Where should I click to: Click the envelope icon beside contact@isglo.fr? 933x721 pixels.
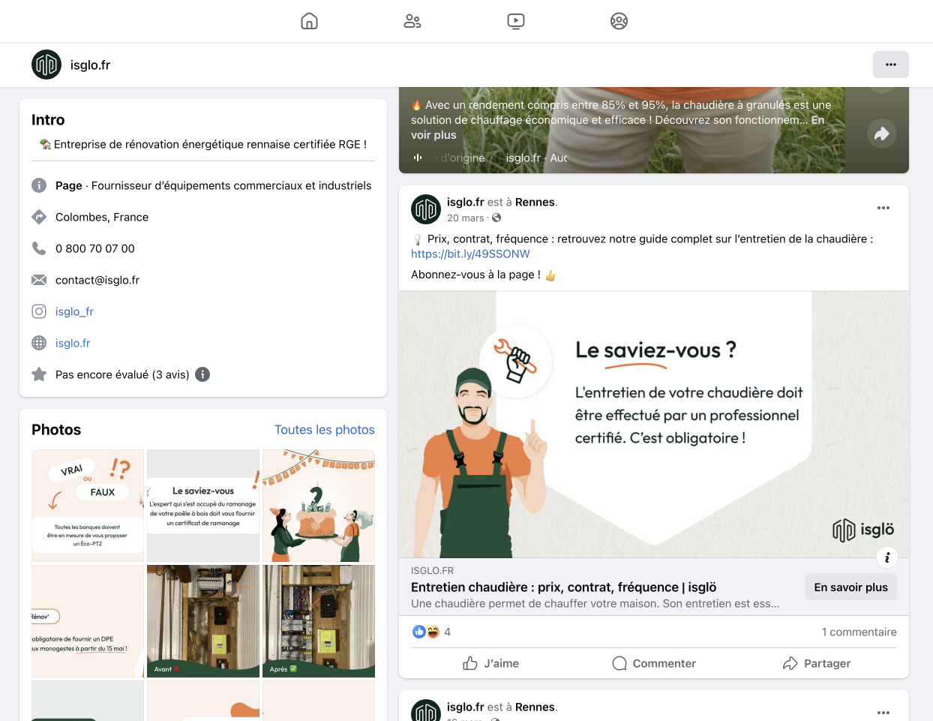[x=39, y=280]
